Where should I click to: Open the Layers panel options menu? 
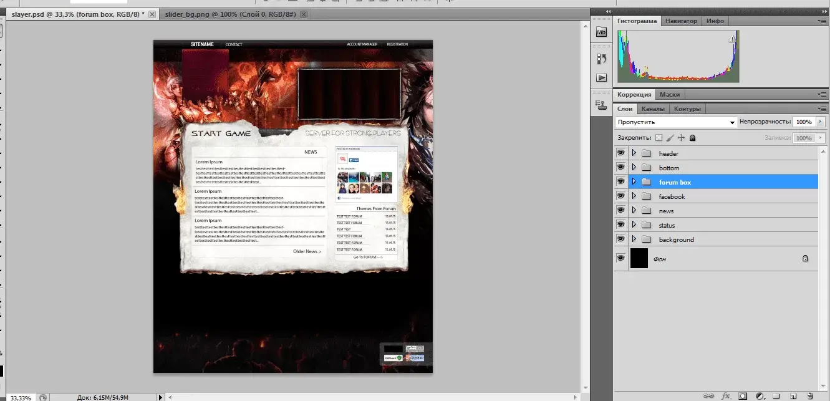823,109
